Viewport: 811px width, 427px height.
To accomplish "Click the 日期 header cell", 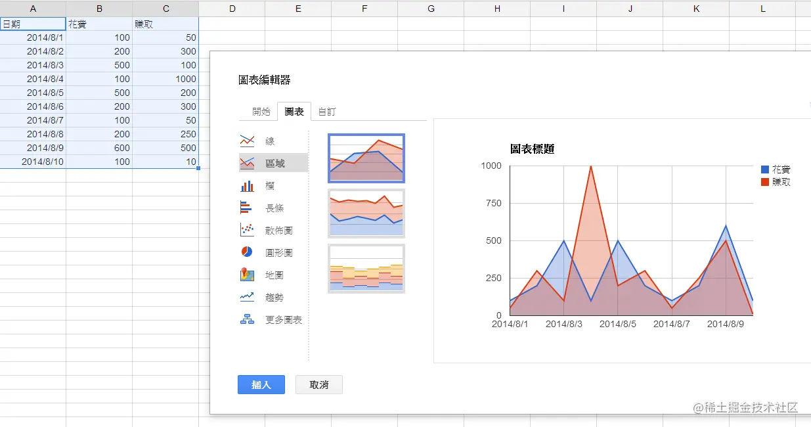I will (33, 24).
